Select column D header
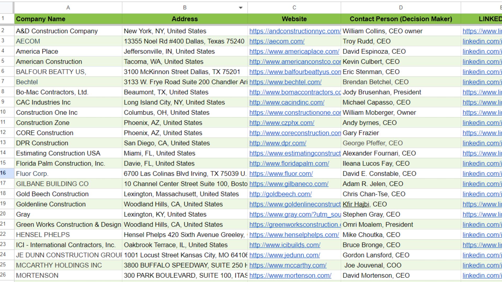502x282 pixels. click(x=401, y=8)
